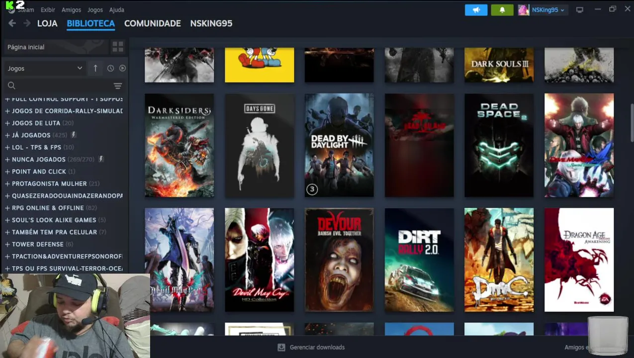This screenshot has height=358, width=634.
Task: Sort library with the up arrow icon
Action: [95, 68]
